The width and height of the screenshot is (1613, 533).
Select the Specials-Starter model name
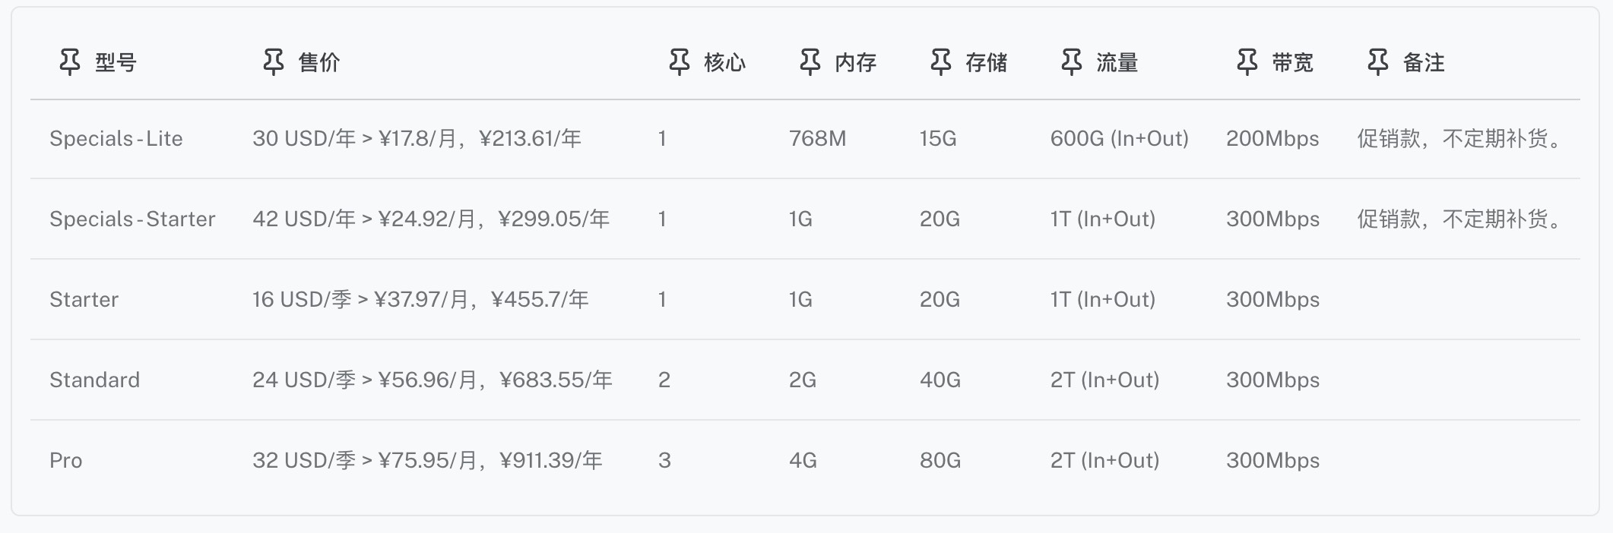tap(132, 219)
